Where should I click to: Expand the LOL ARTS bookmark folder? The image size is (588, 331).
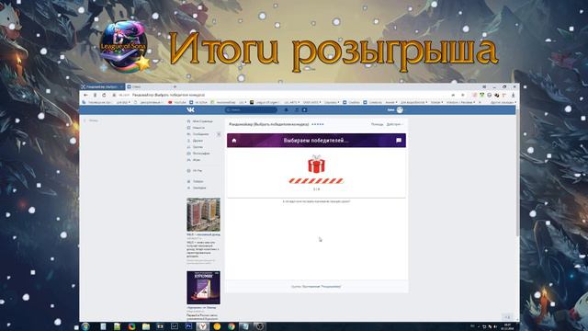(292, 102)
